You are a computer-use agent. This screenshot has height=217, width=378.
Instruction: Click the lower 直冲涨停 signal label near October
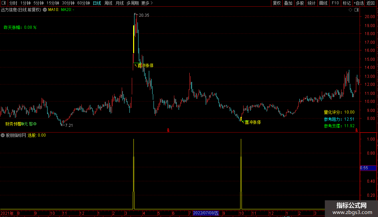coord(253,122)
